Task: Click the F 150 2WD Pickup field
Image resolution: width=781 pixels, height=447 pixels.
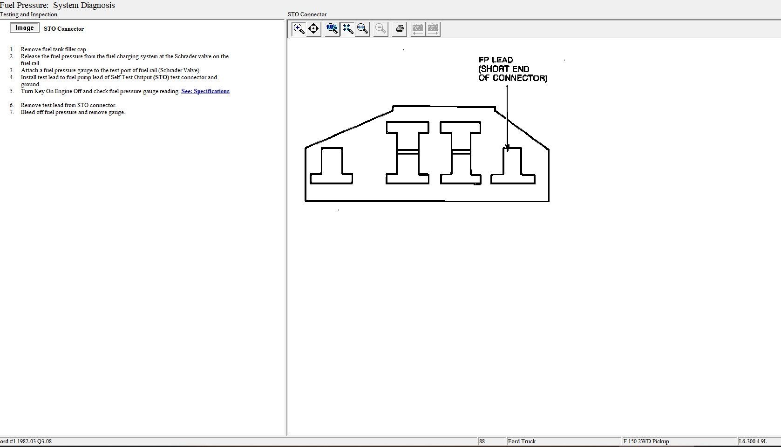Action: [x=646, y=441]
